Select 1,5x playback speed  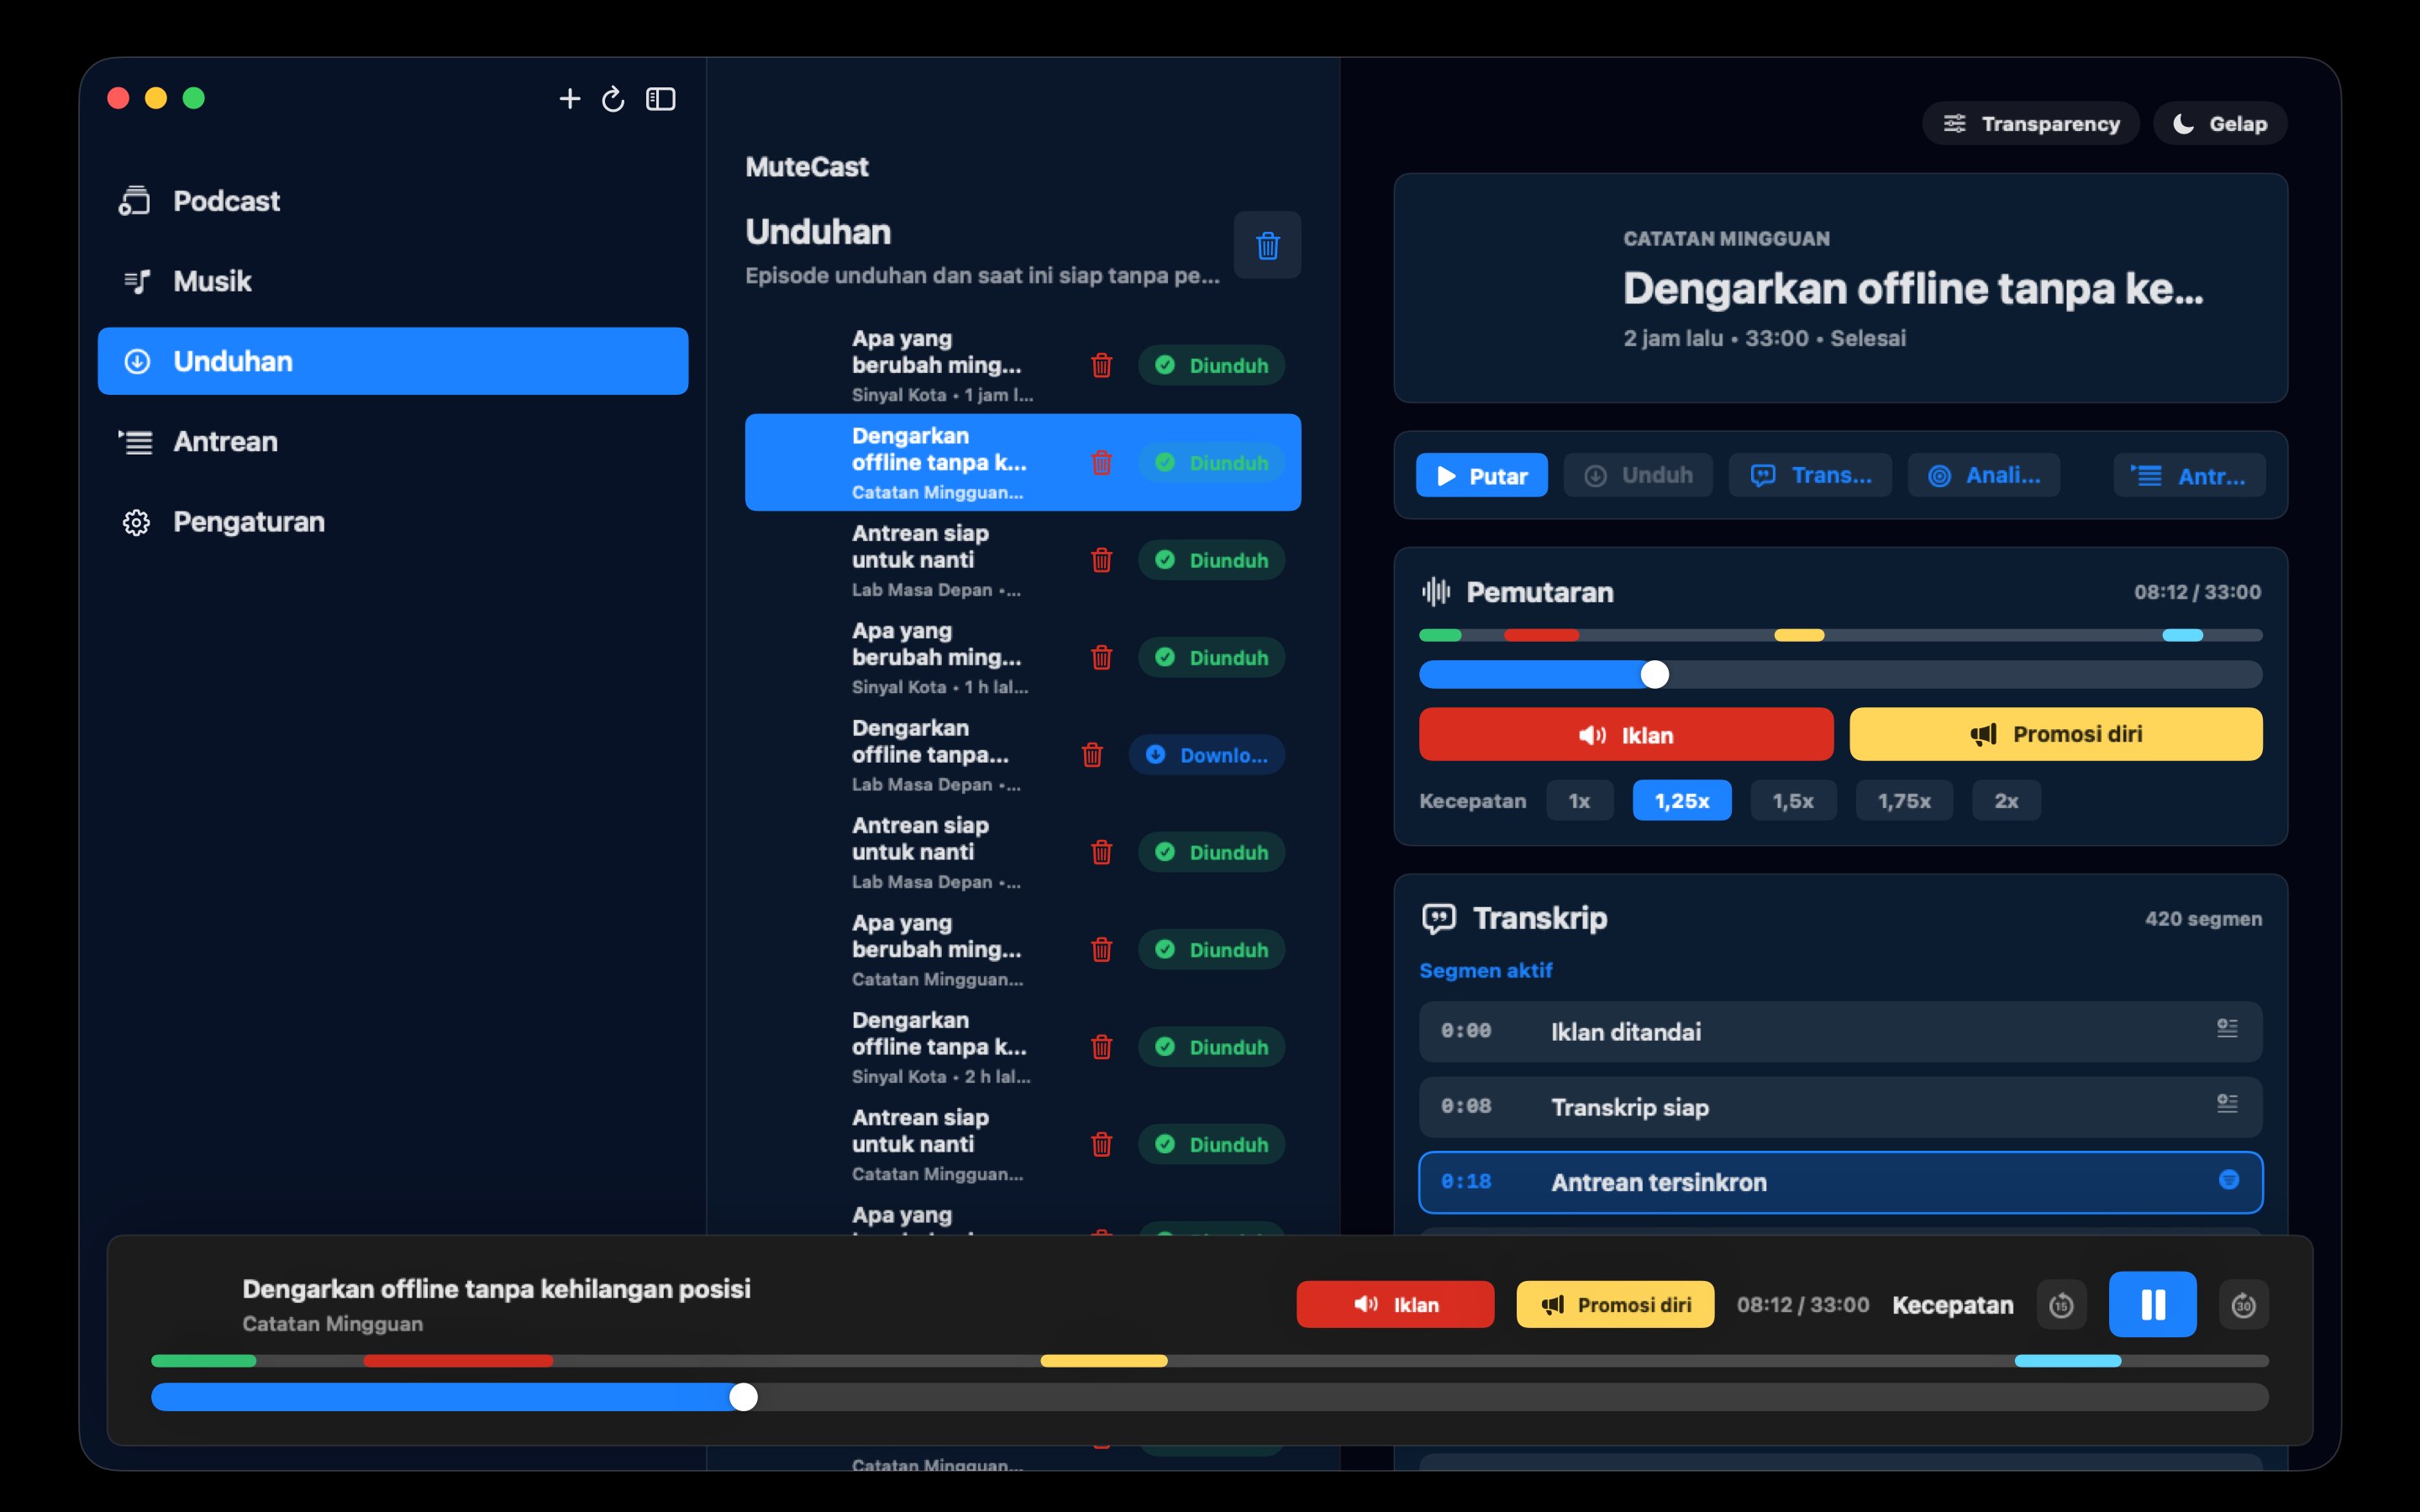point(1792,801)
